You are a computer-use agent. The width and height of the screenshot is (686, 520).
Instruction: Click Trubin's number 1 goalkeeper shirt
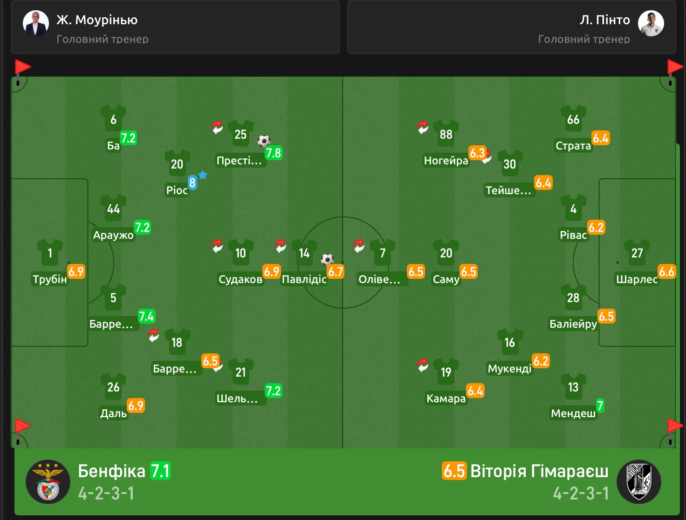pyautogui.click(x=50, y=252)
